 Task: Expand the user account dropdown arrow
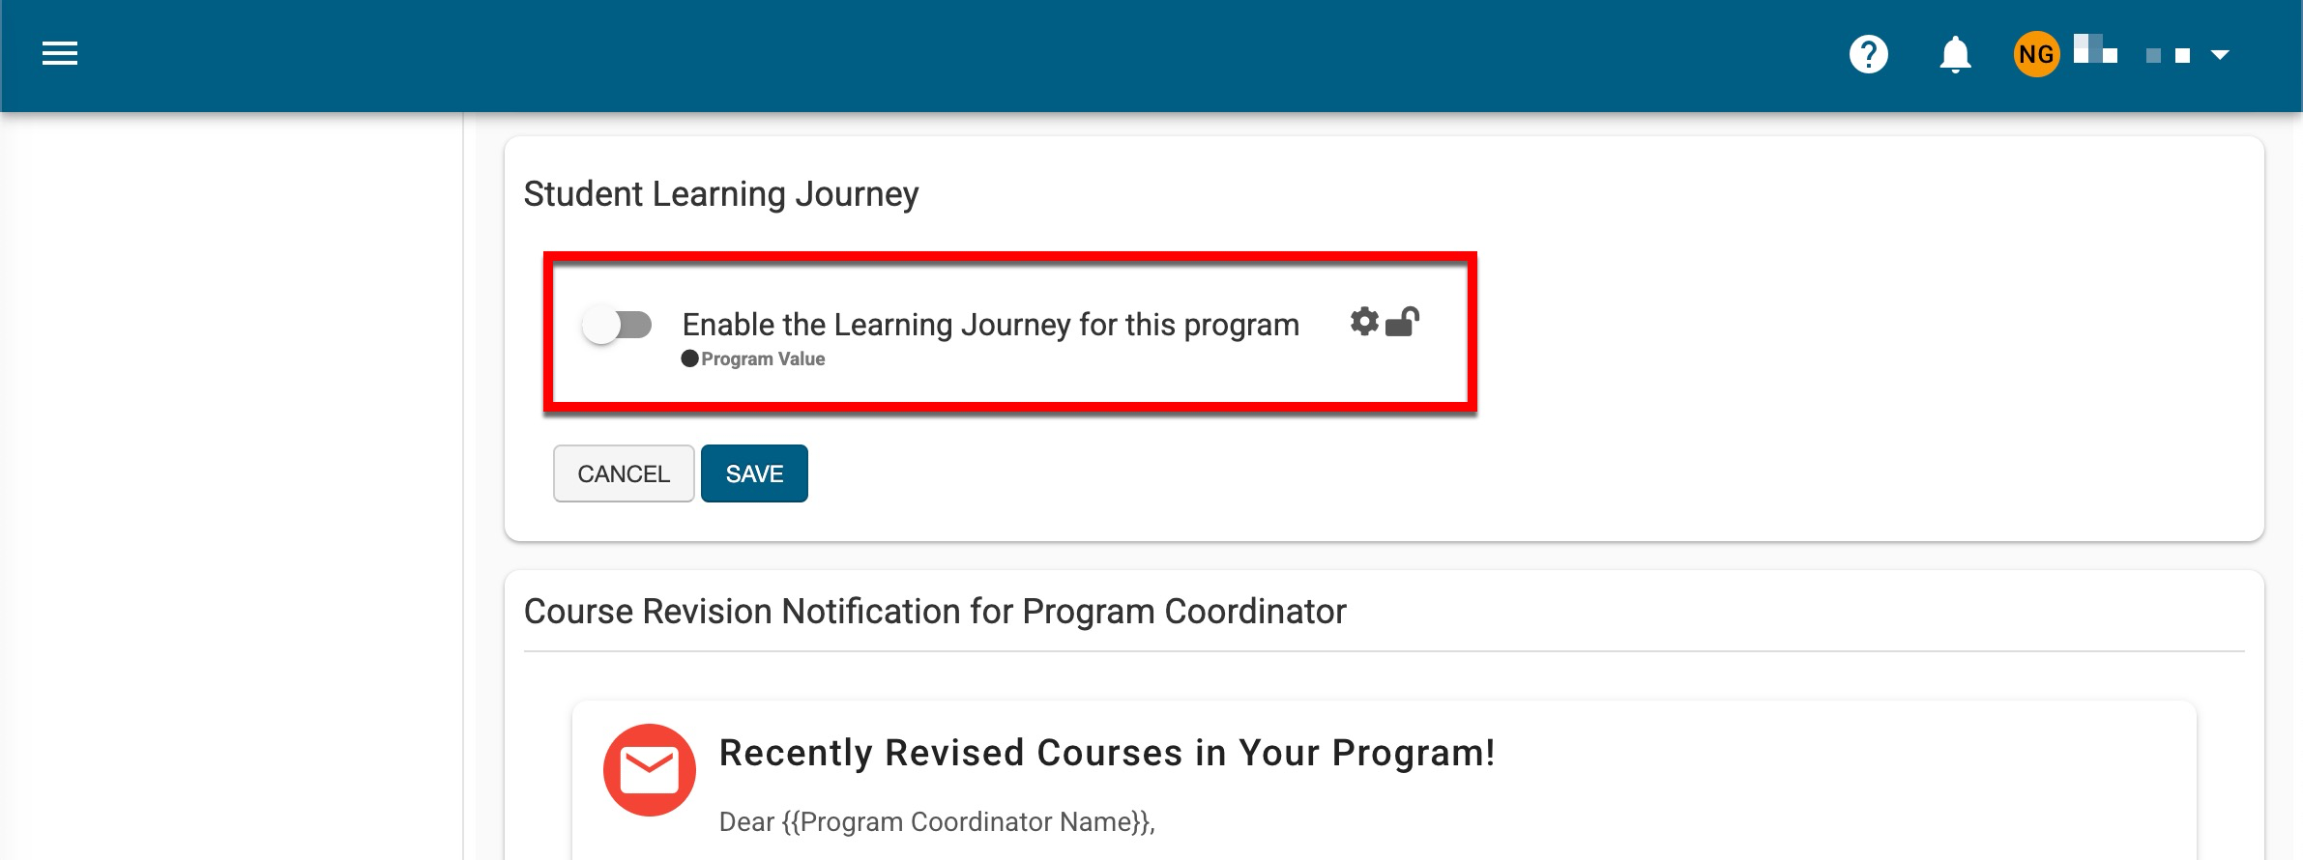[x=2220, y=55]
